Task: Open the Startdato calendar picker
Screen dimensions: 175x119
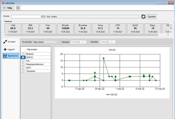Action: [83, 42]
